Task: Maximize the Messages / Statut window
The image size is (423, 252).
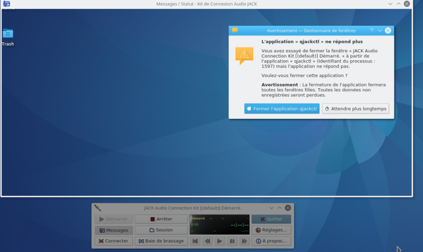Action: click(399, 4)
